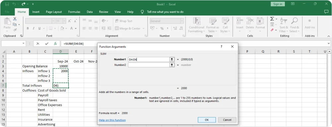Viewport: 332px width, 127px height.
Task: Click the Sign in button
Action: coord(278,4)
